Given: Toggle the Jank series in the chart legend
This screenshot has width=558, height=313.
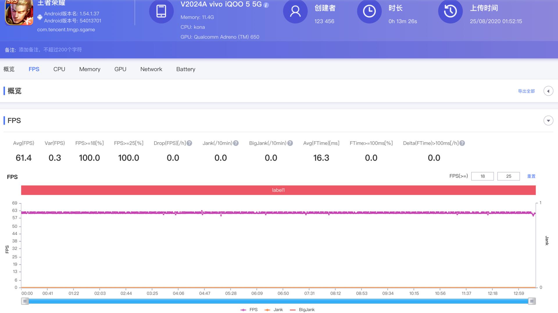Looking at the screenshot, I should pos(274,310).
